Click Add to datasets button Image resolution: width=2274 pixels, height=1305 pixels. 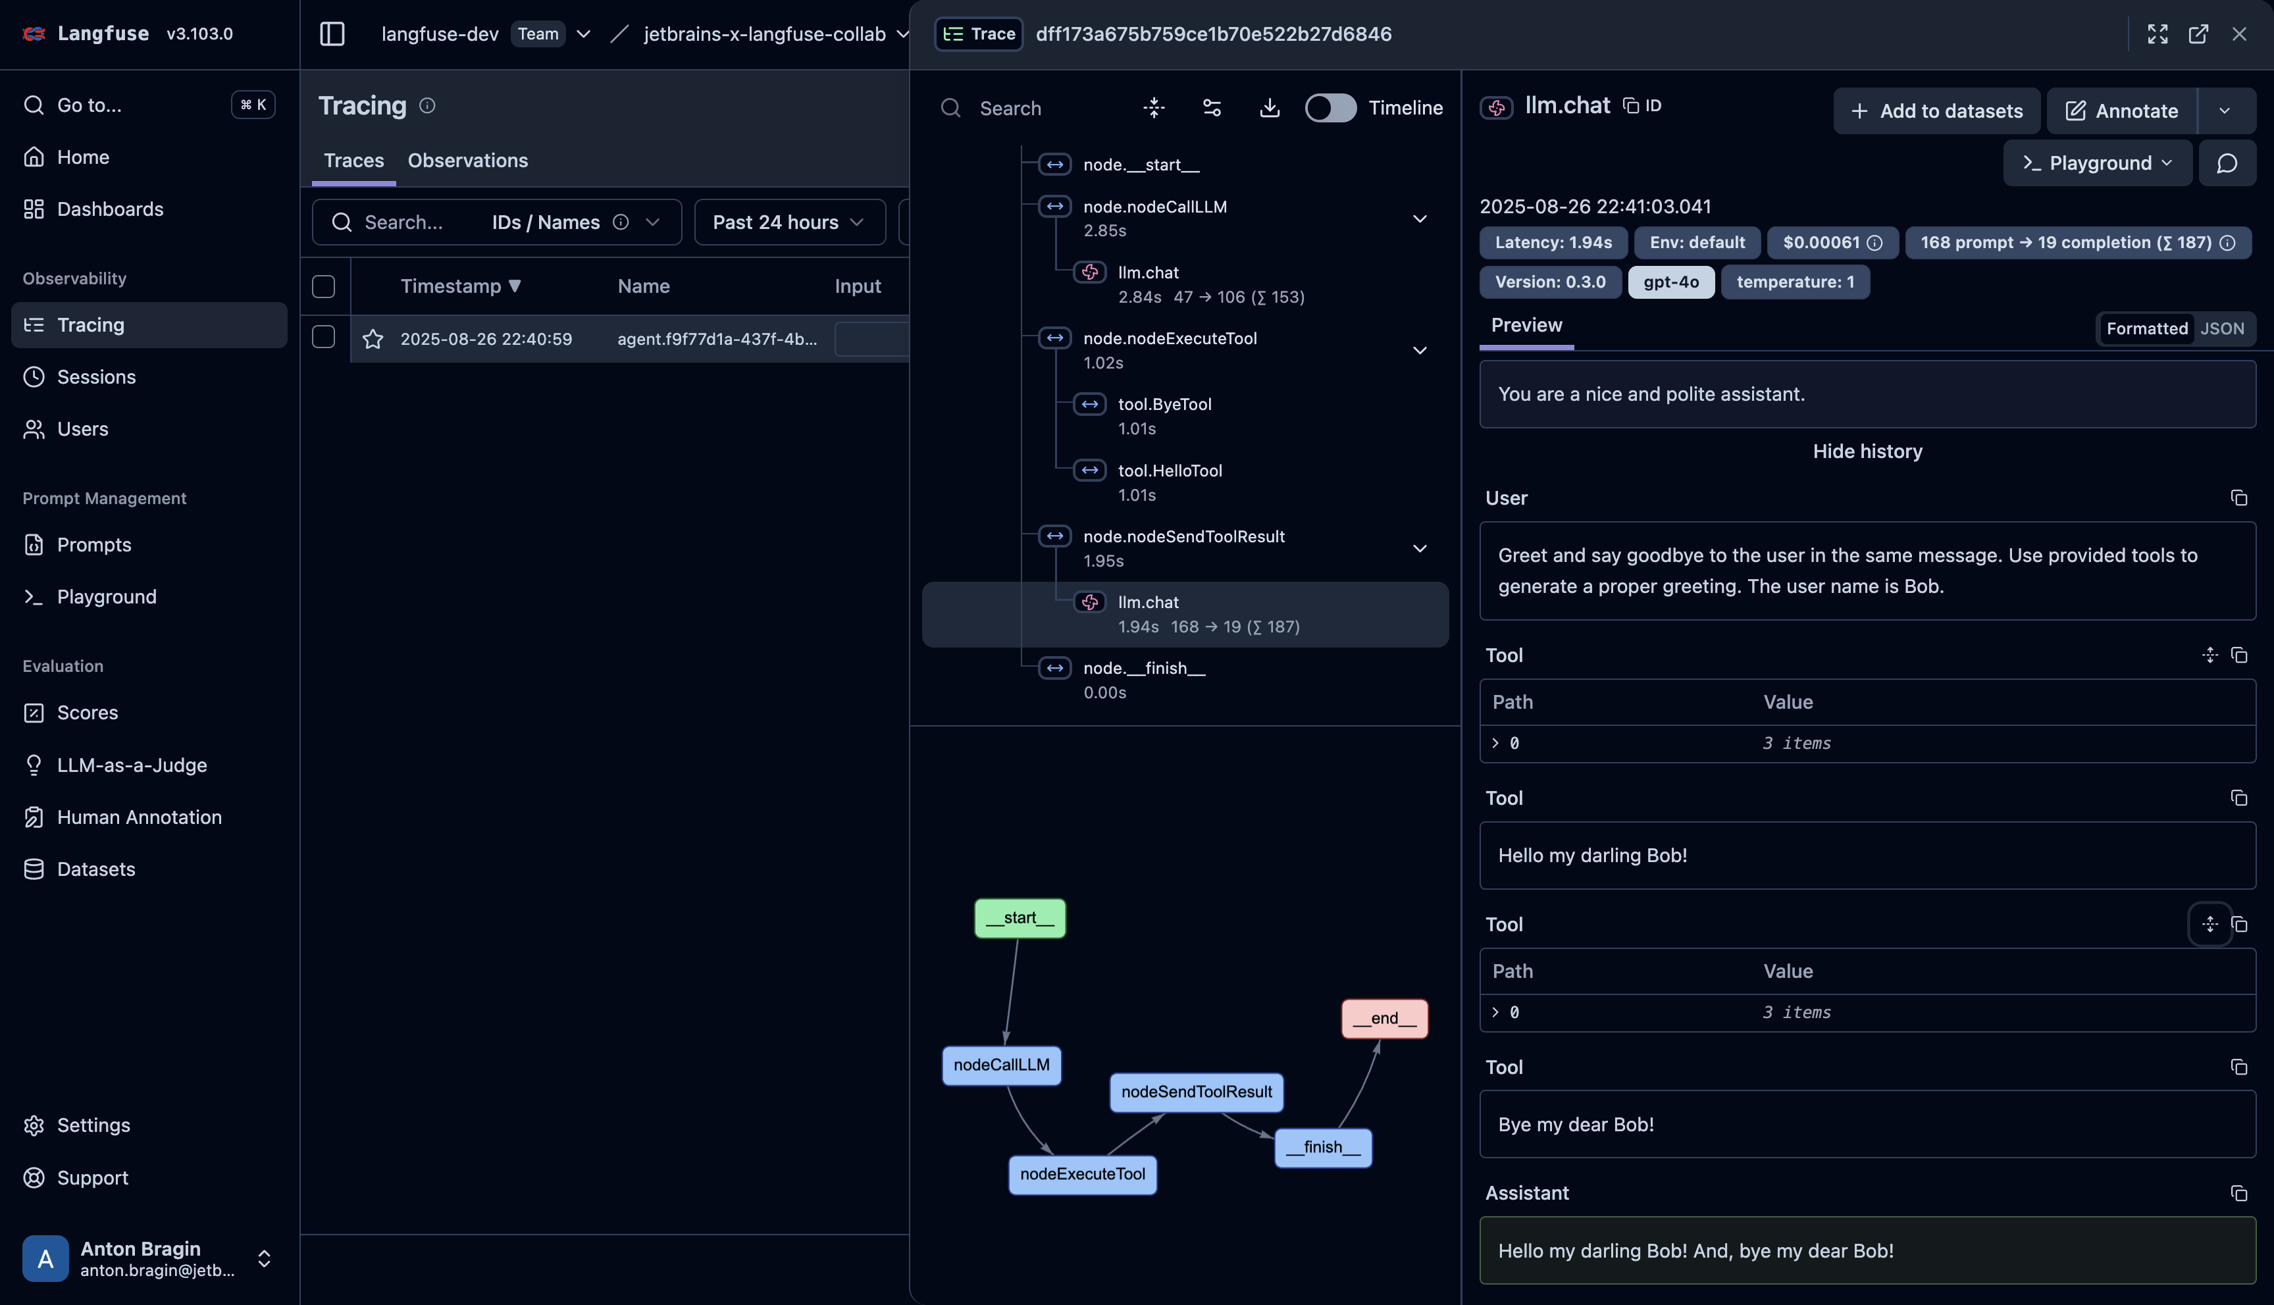click(x=1936, y=111)
